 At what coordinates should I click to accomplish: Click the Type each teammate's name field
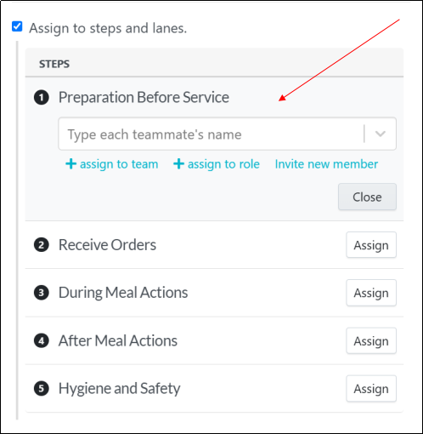point(227,134)
